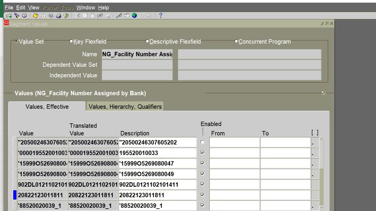Click the Copy toolbar icon
The height and width of the screenshot is (211, 376).
click(85, 16)
